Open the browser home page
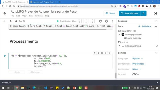Viewport: 160px width, 90px height. coord(14,6)
